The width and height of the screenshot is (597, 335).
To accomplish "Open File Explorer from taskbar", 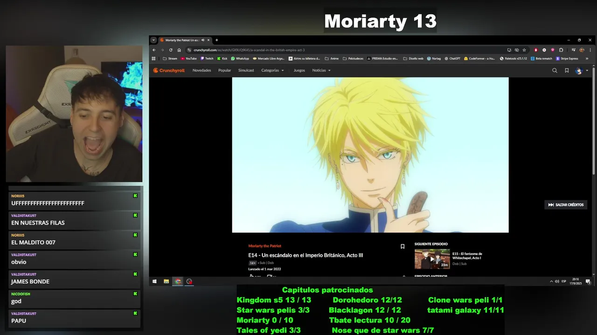I will 166,281.
